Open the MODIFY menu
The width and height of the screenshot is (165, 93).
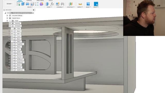[x=49, y=7]
